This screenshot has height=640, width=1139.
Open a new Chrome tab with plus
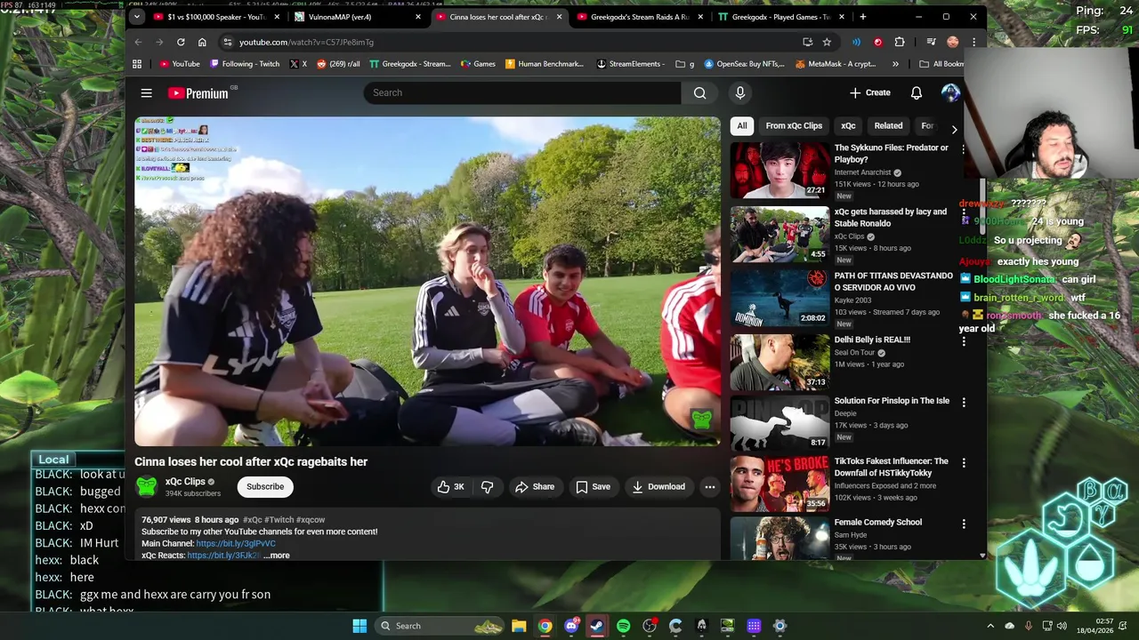tap(862, 17)
